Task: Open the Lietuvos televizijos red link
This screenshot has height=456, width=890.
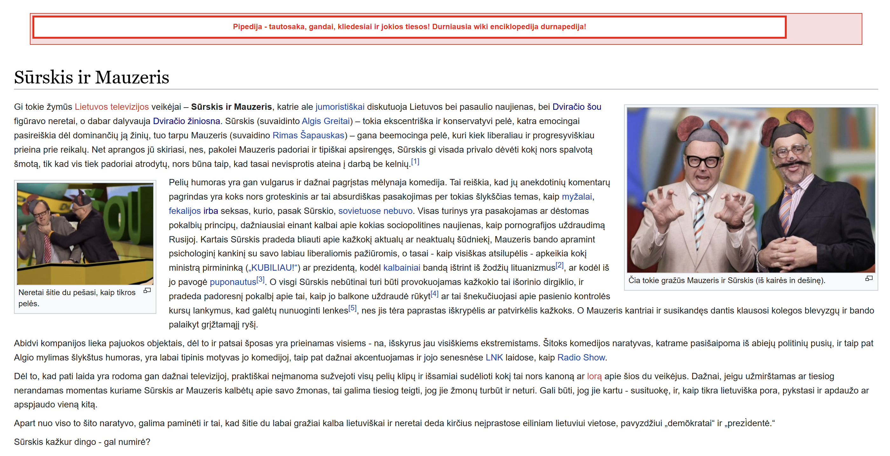Action: 112,107
